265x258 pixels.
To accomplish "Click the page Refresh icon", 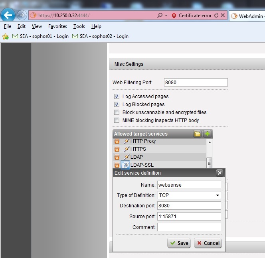I will [216, 16].
